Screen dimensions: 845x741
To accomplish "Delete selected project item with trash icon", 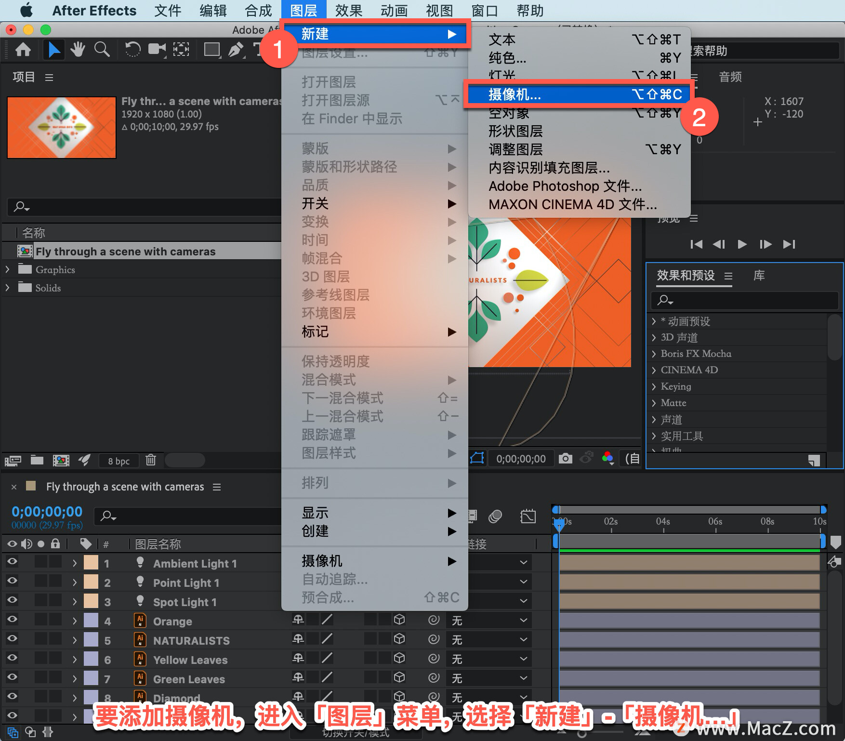I will [151, 460].
